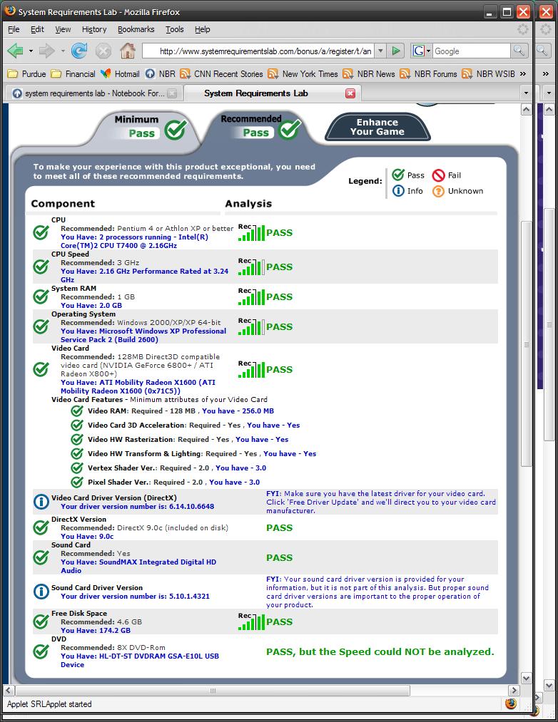
Task: Open the NBR bookmark
Action: [x=160, y=73]
